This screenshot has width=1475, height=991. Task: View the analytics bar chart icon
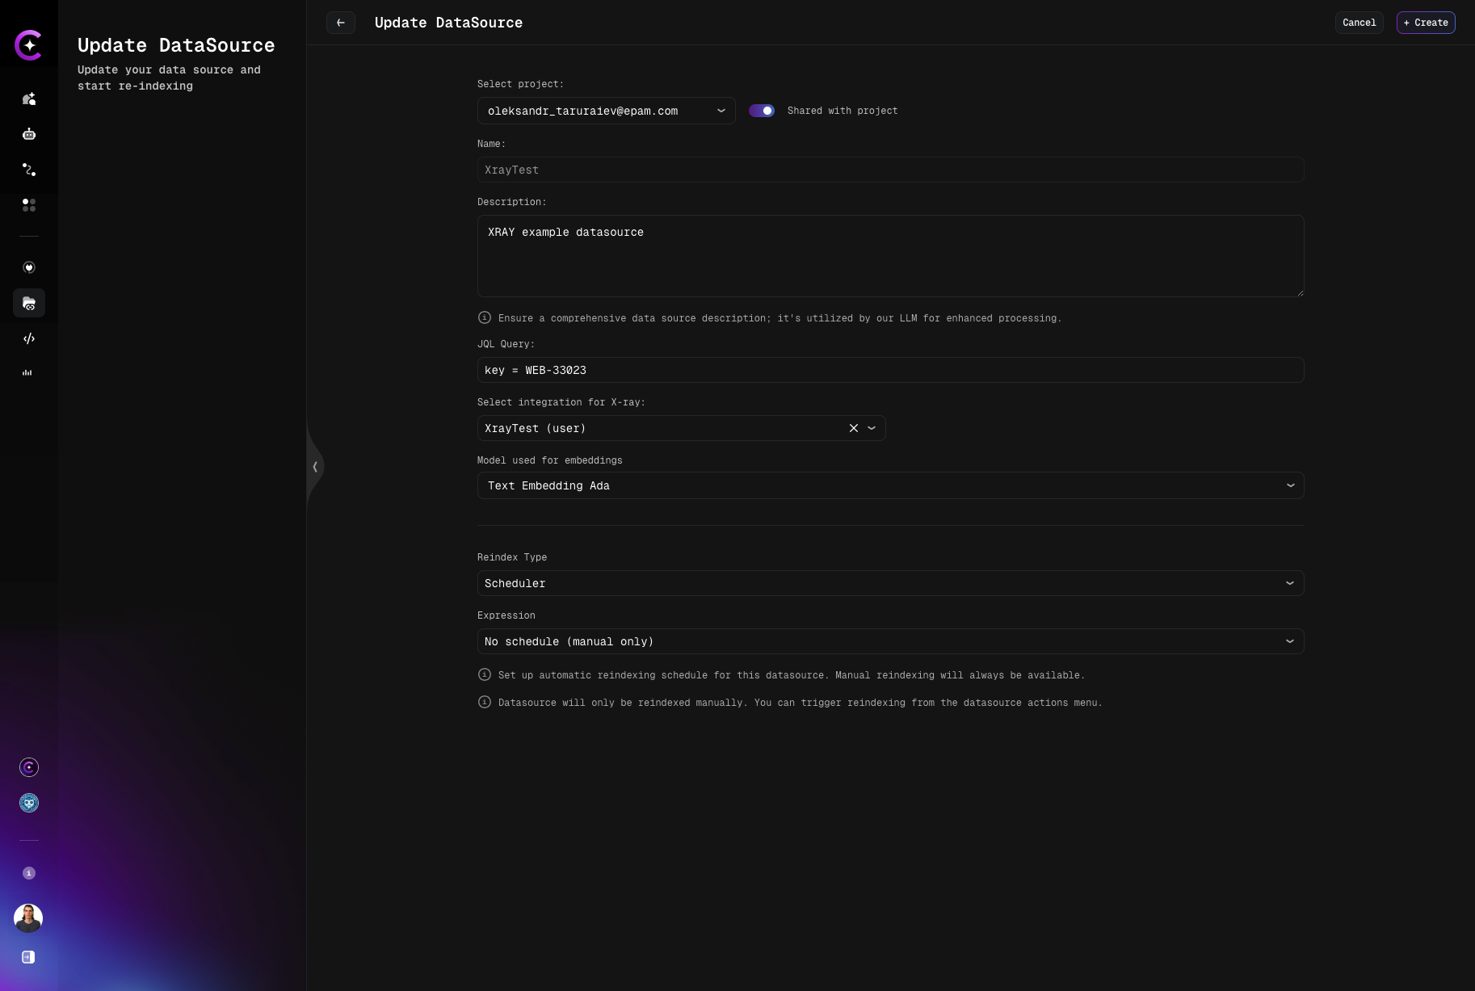(29, 372)
